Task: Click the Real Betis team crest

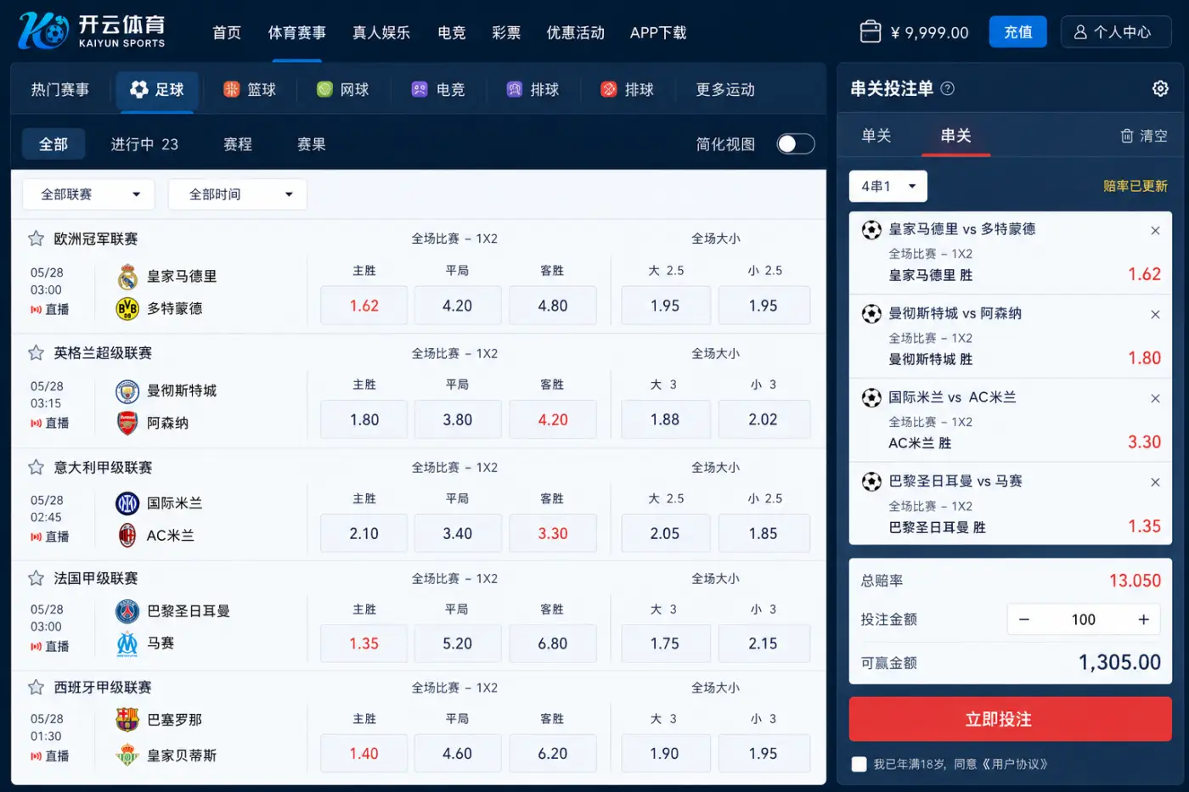Action: tap(127, 755)
